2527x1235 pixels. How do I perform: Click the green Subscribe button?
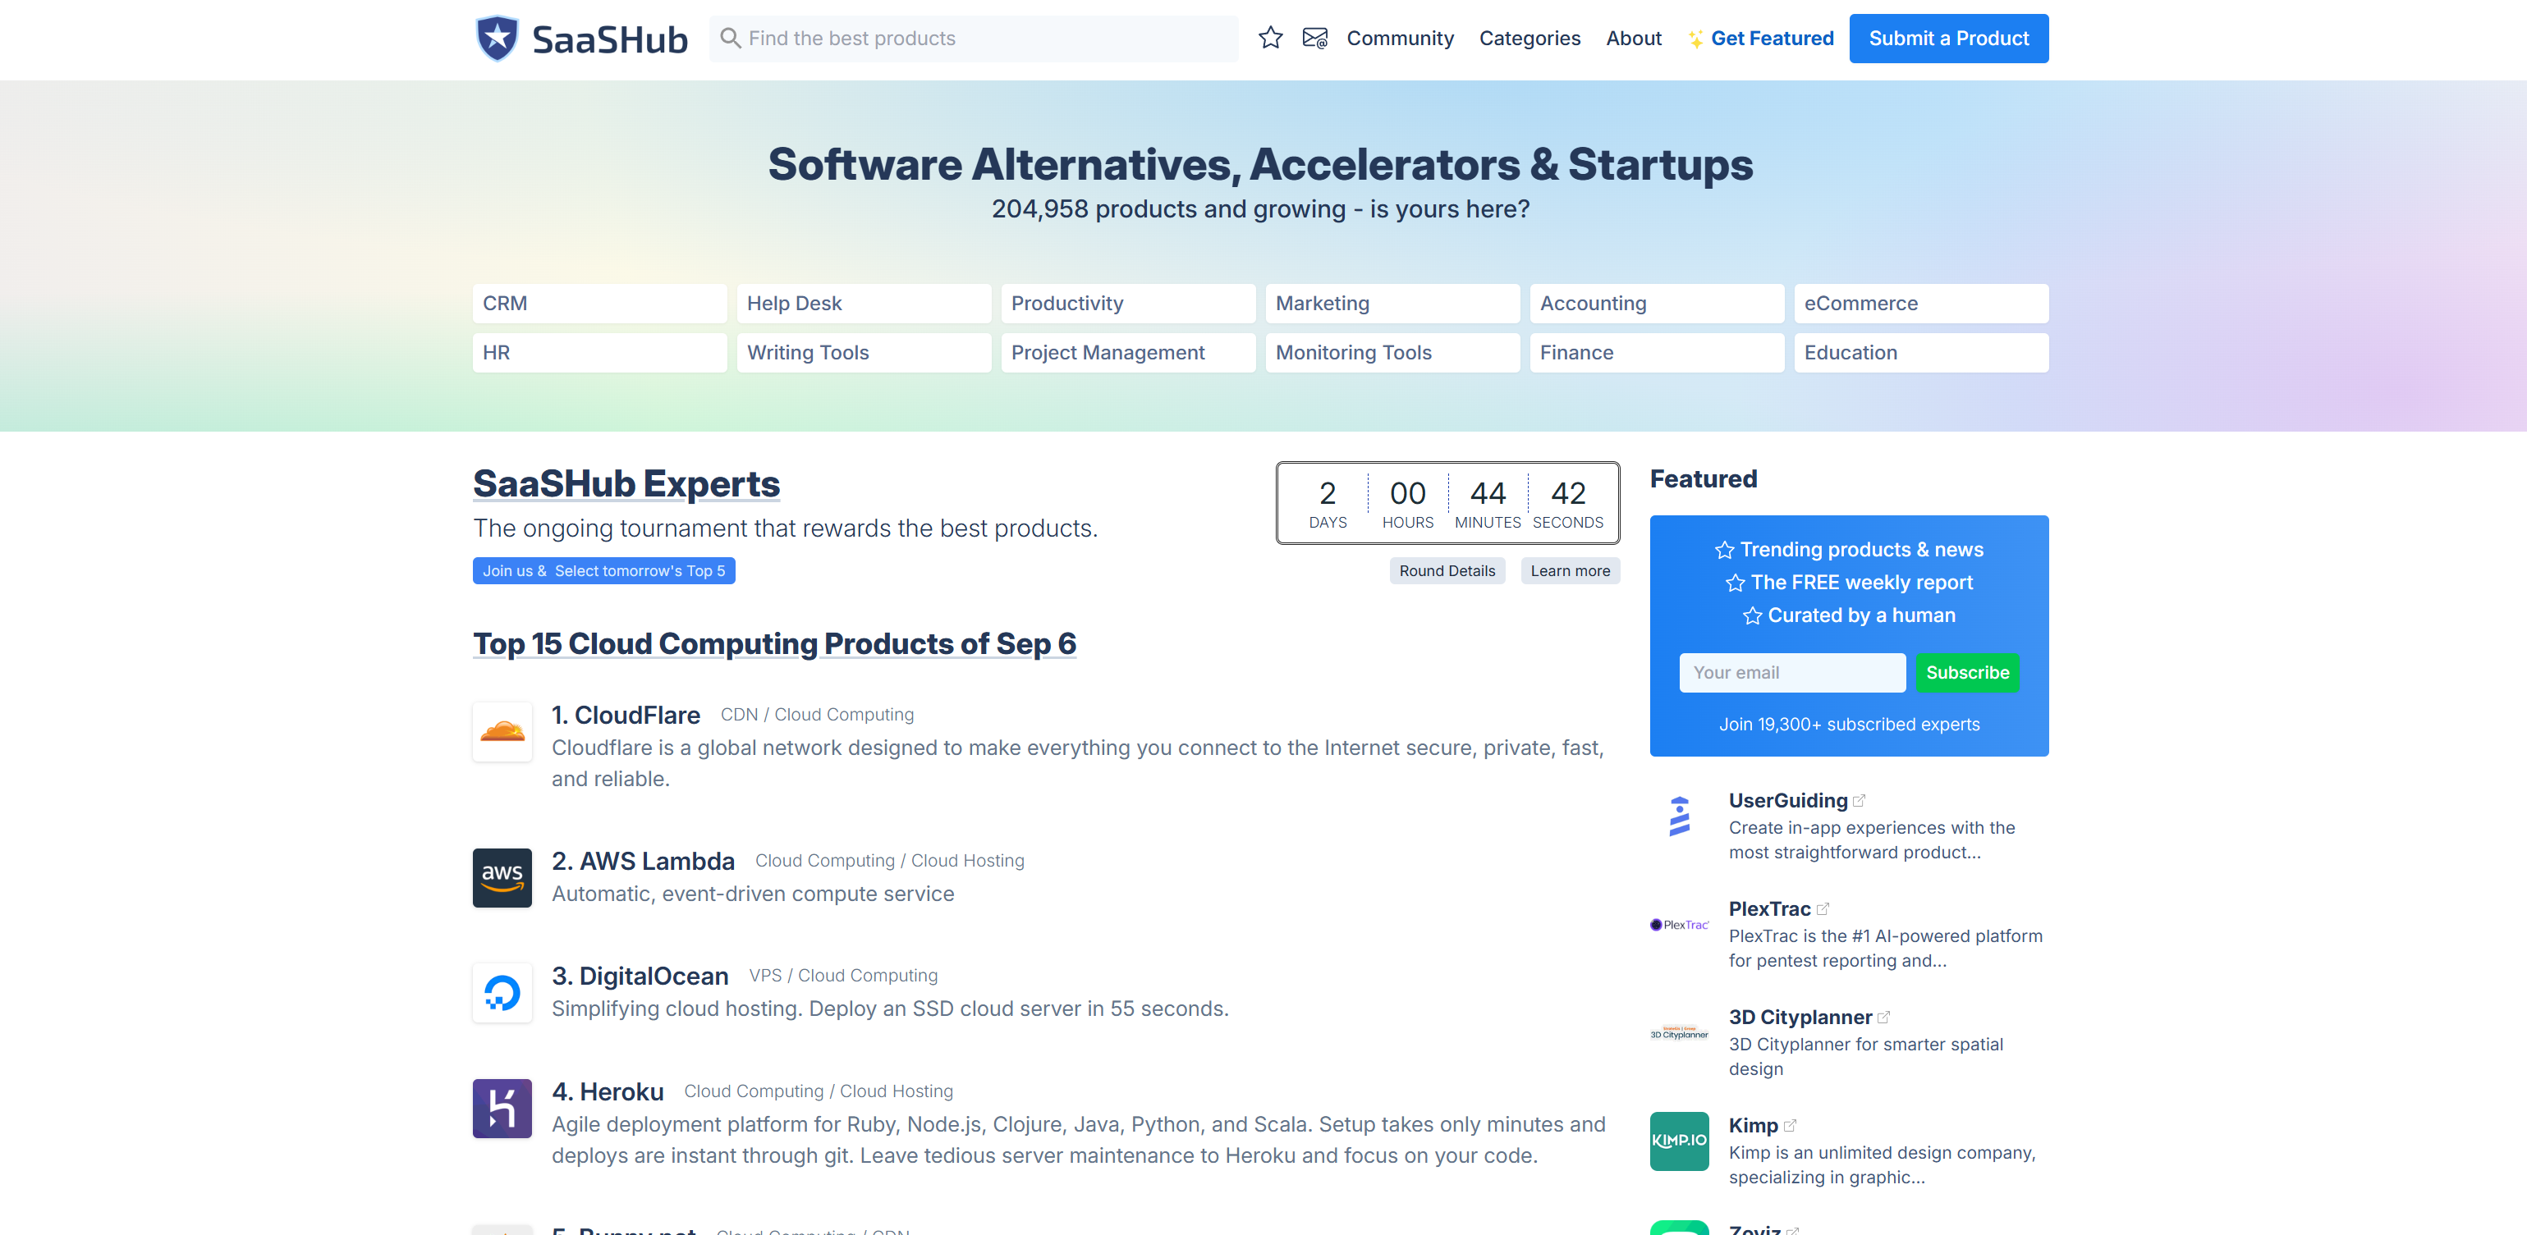coord(1967,672)
